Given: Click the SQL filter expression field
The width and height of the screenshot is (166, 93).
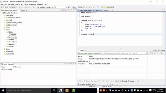Looking at the screenshot, I should 122,53.
